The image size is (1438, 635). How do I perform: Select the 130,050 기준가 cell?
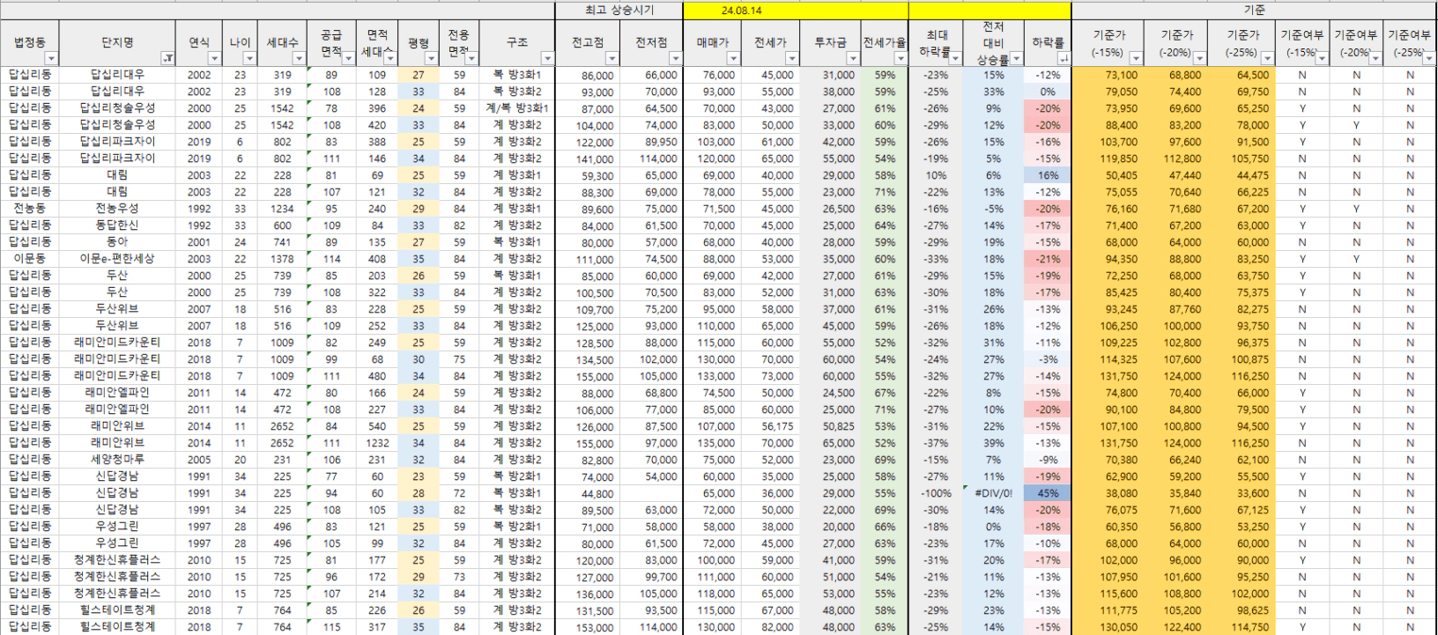coord(1108,627)
